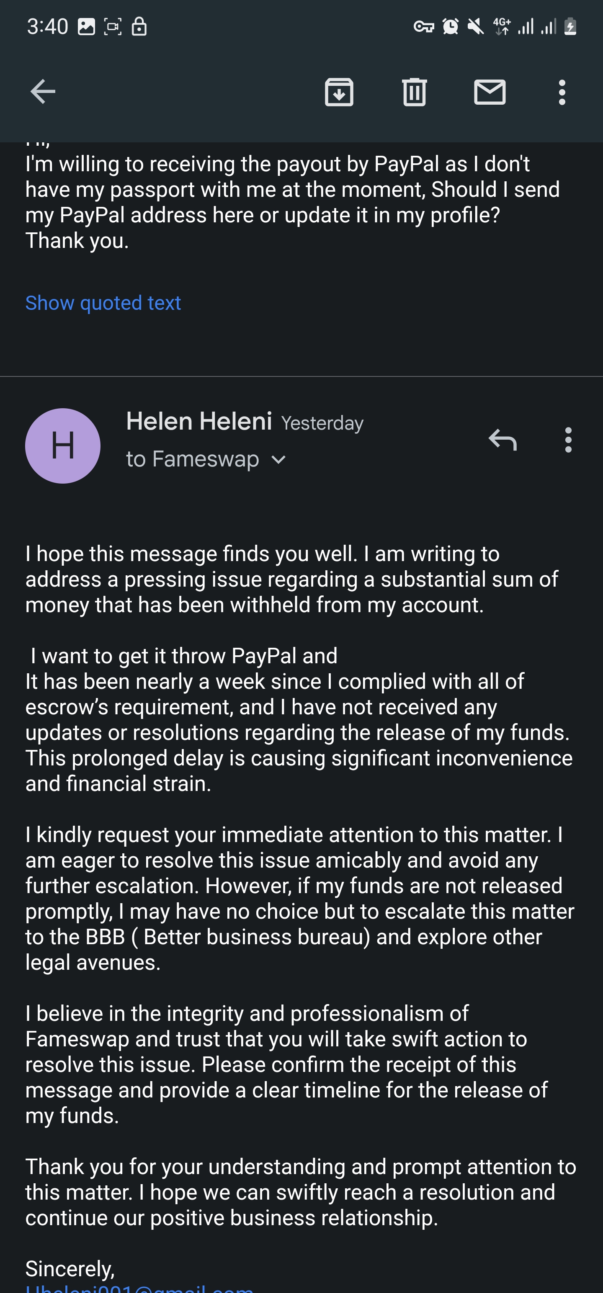
Task: Expand recipient details next to Fameswap
Action: [278, 460]
